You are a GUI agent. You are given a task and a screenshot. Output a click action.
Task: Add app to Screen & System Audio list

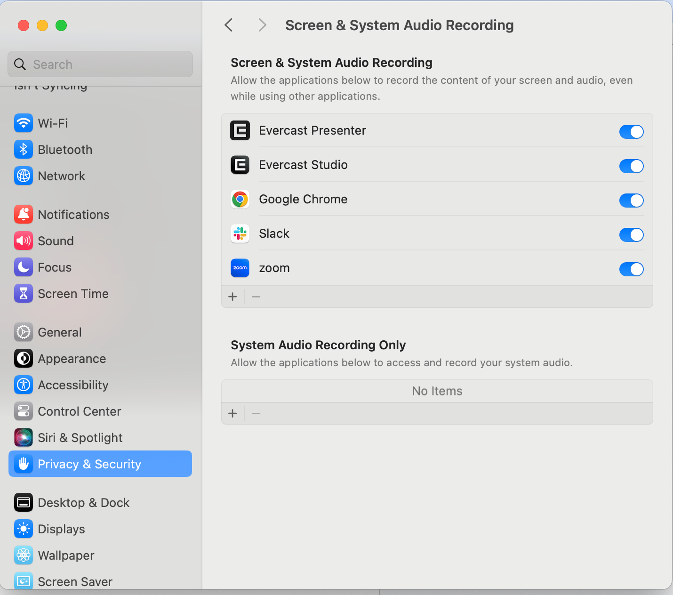coord(232,297)
